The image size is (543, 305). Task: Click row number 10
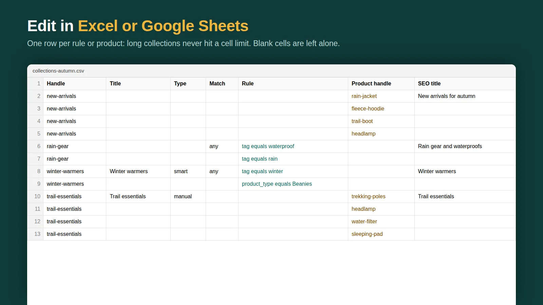(x=35, y=197)
